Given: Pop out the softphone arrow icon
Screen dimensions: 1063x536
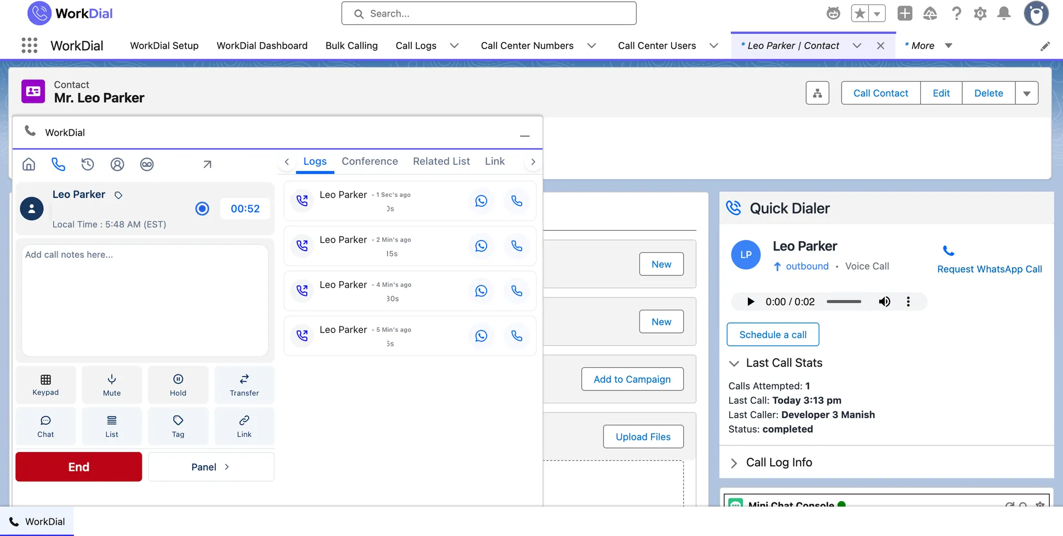Looking at the screenshot, I should pos(207,164).
